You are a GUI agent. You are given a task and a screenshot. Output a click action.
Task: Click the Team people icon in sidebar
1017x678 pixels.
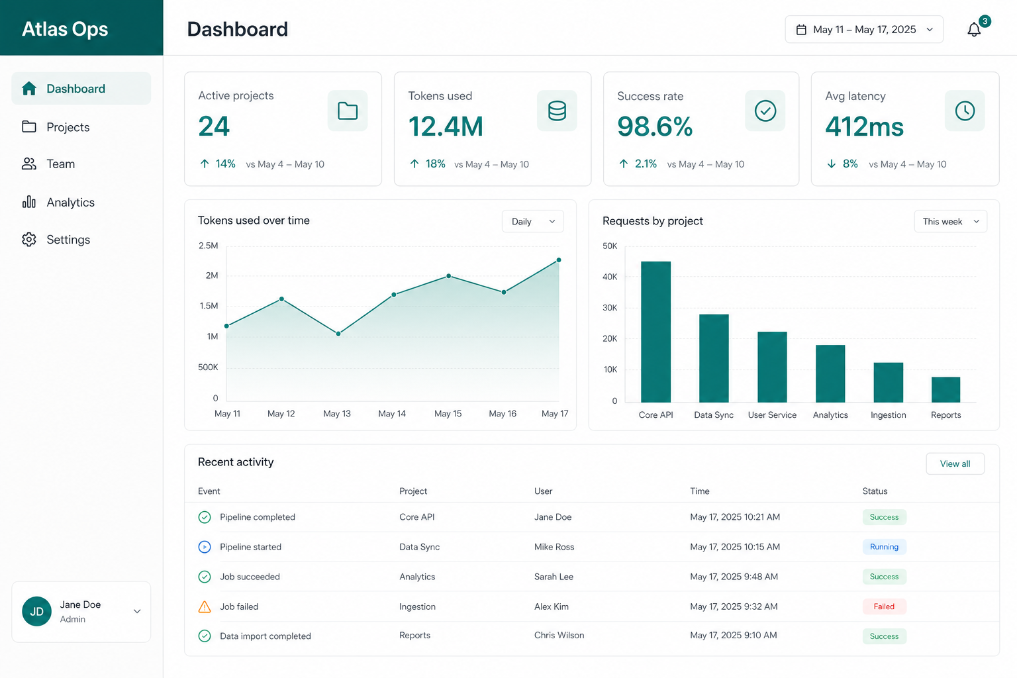coord(29,164)
